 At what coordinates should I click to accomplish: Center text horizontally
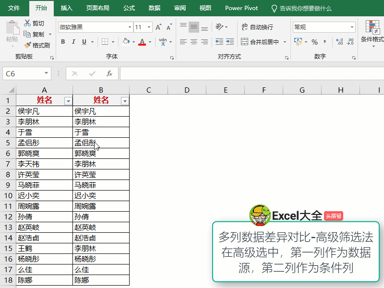tap(194, 42)
